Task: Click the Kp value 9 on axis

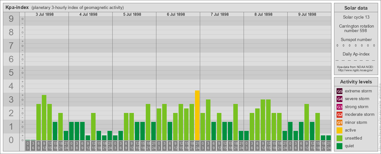Action: pos(11,19)
